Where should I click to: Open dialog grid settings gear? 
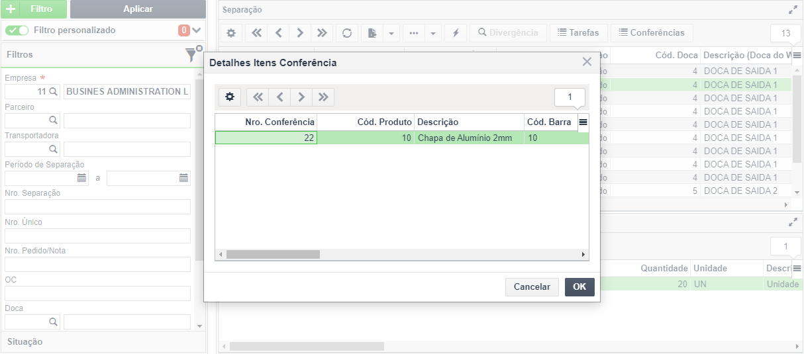(x=230, y=97)
